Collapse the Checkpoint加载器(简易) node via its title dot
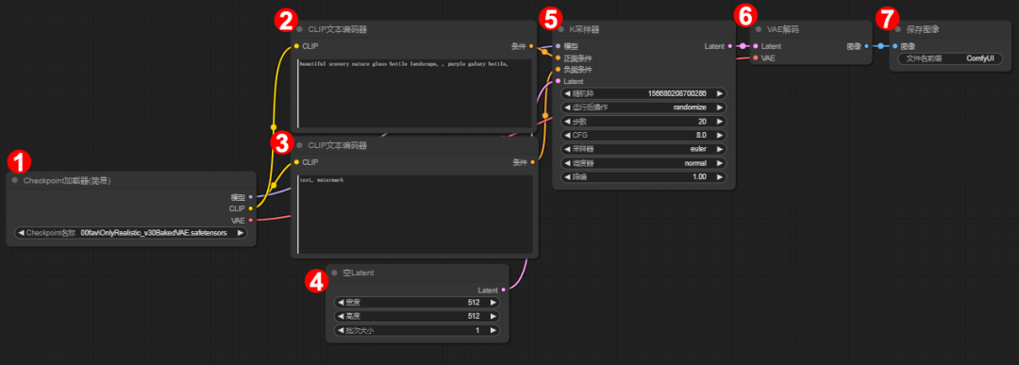This screenshot has height=365, width=1019. click(15, 180)
